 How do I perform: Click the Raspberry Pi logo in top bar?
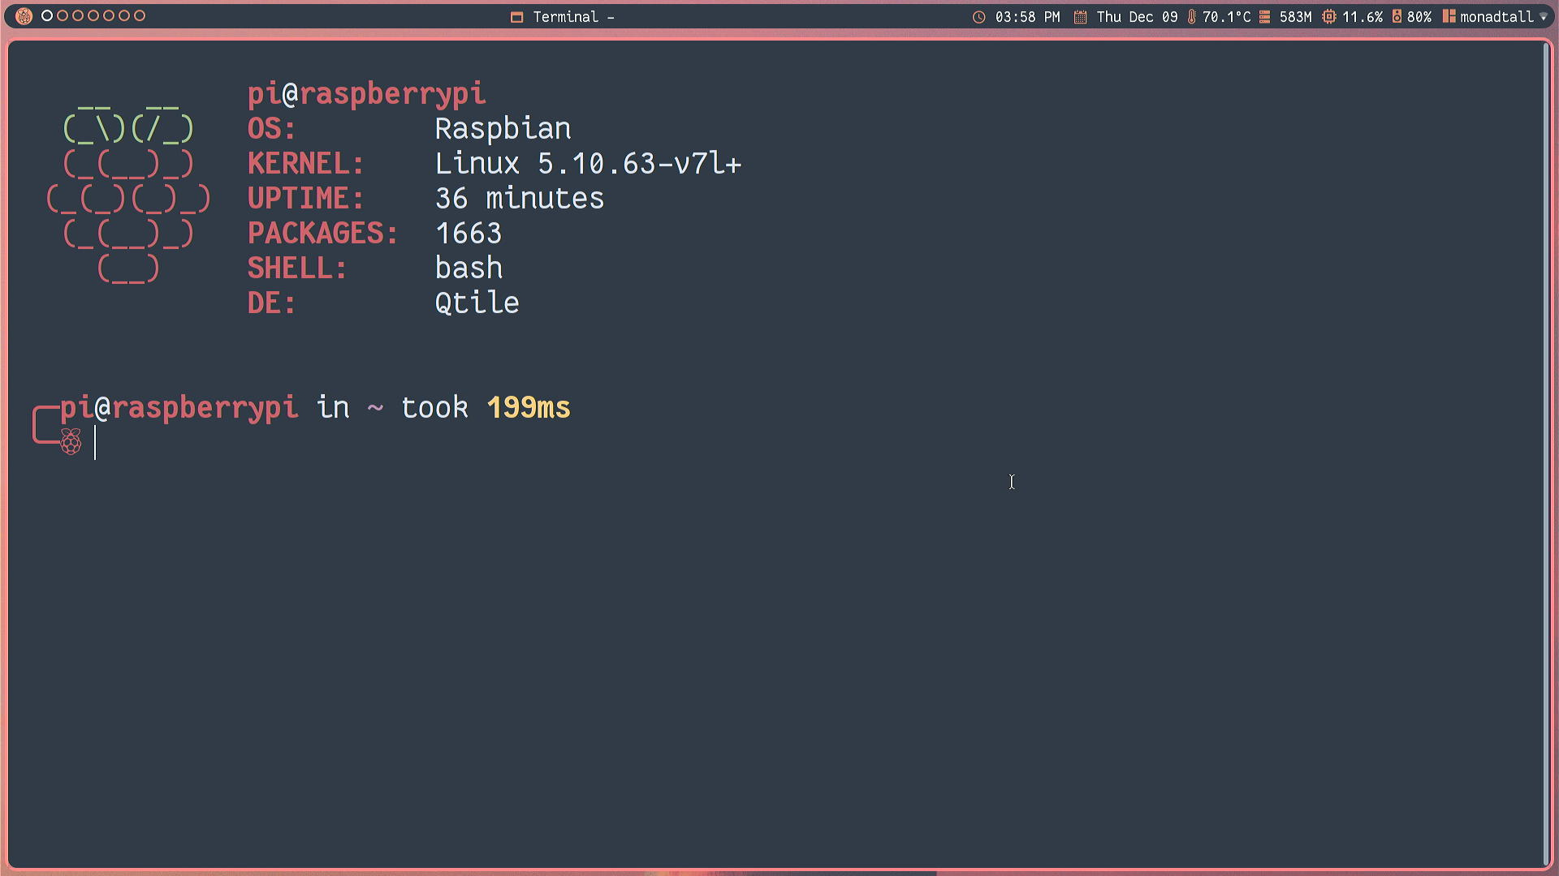pos(24,16)
